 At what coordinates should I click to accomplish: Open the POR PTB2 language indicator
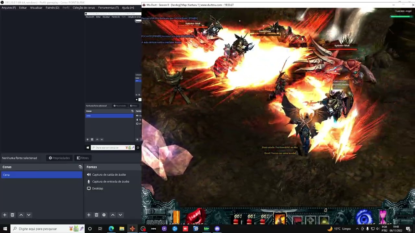coord(385,229)
